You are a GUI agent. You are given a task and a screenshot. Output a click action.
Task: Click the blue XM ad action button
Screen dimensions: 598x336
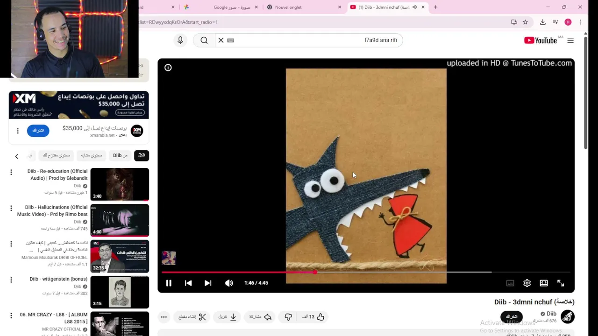38,131
